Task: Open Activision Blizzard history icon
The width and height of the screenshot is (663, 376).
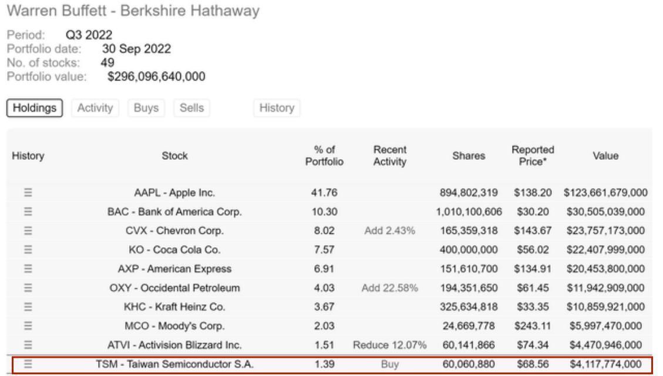Action: coord(28,345)
